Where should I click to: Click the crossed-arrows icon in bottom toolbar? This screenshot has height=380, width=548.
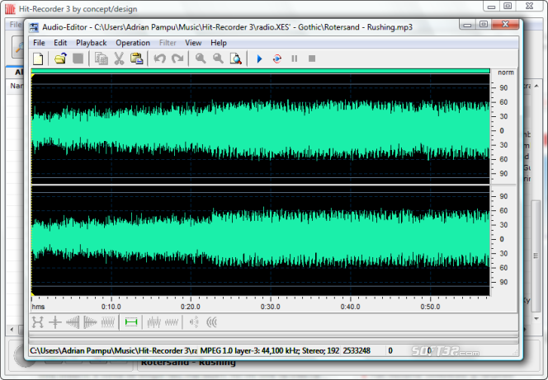37,322
